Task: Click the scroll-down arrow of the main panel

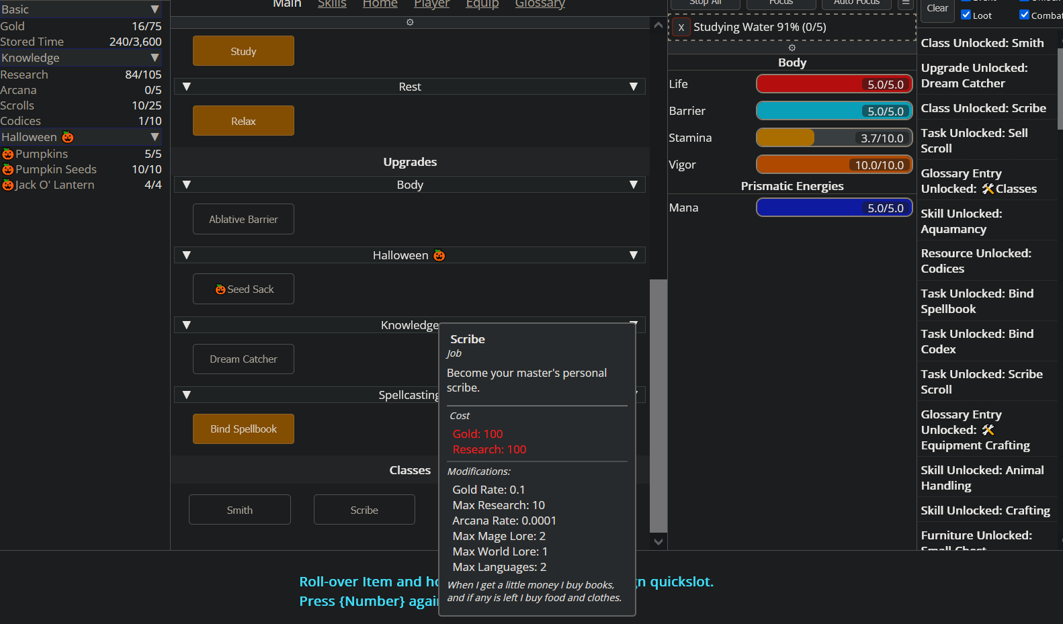Action: click(658, 541)
